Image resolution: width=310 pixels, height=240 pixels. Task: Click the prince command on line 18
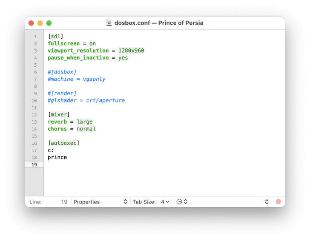pos(57,157)
